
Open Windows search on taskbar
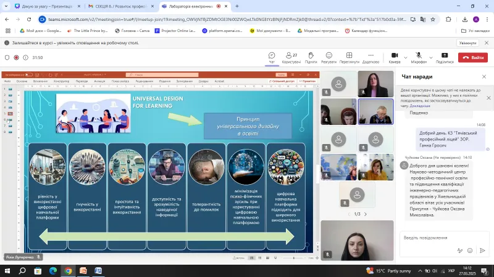click(22, 271)
